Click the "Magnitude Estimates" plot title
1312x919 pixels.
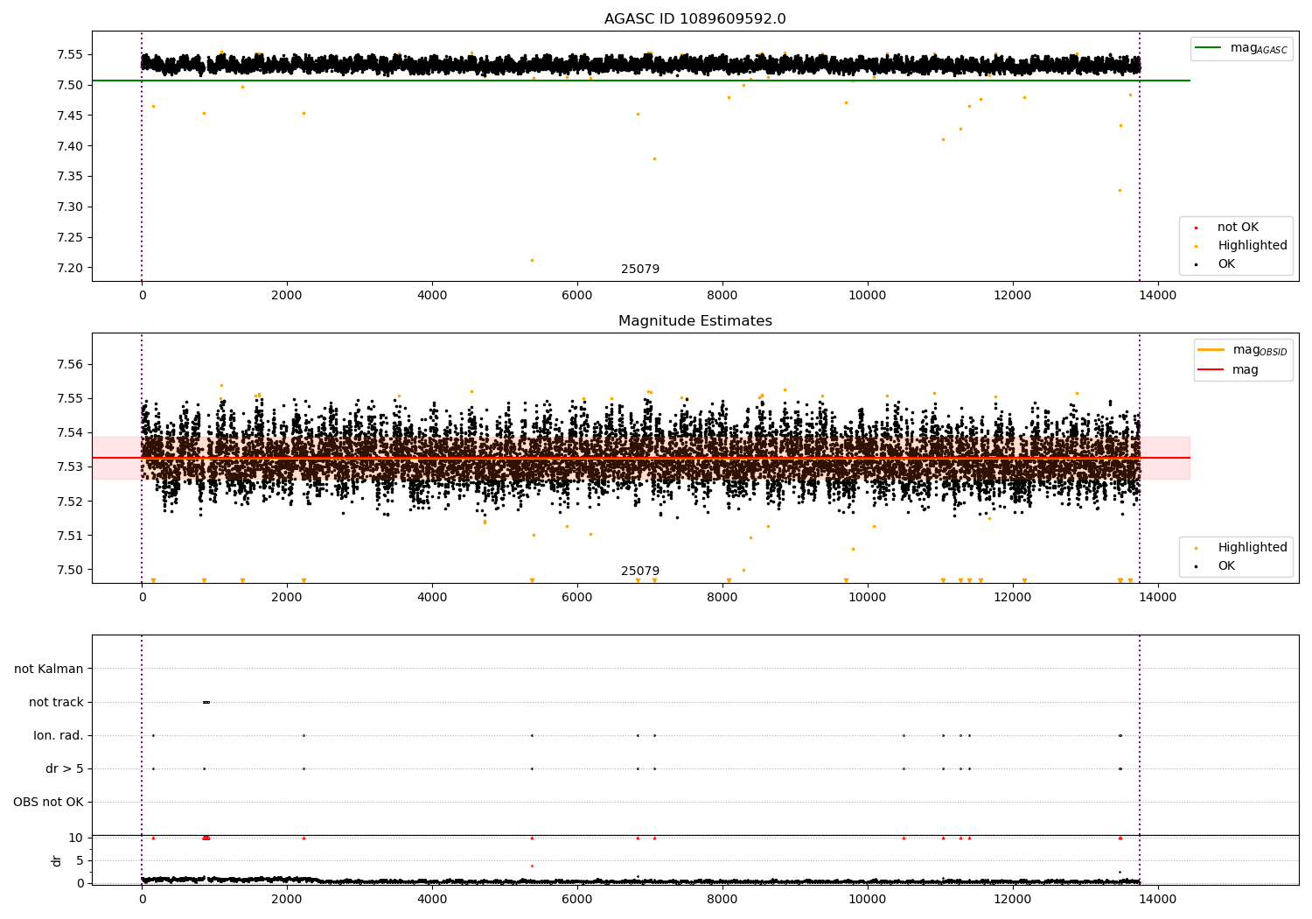694,321
